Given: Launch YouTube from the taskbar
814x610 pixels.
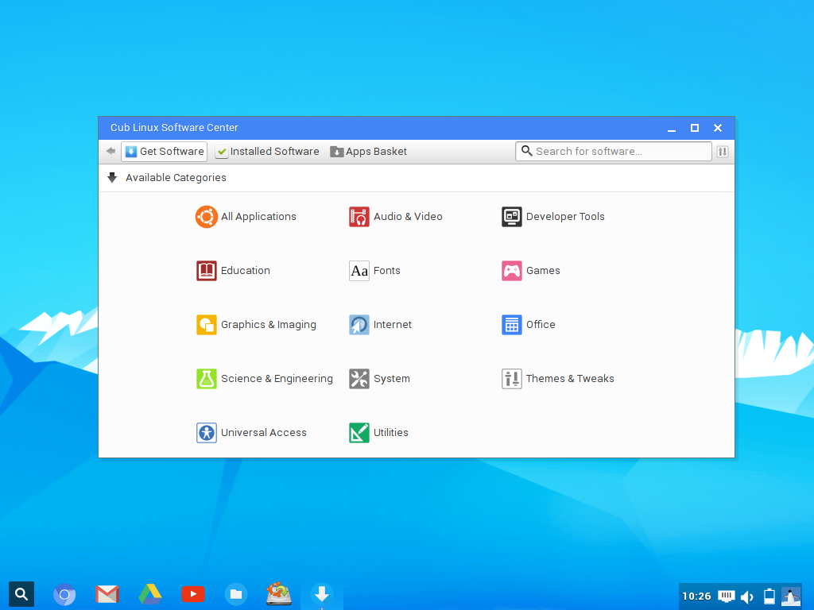Looking at the screenshot, I should tap(193, 594).
